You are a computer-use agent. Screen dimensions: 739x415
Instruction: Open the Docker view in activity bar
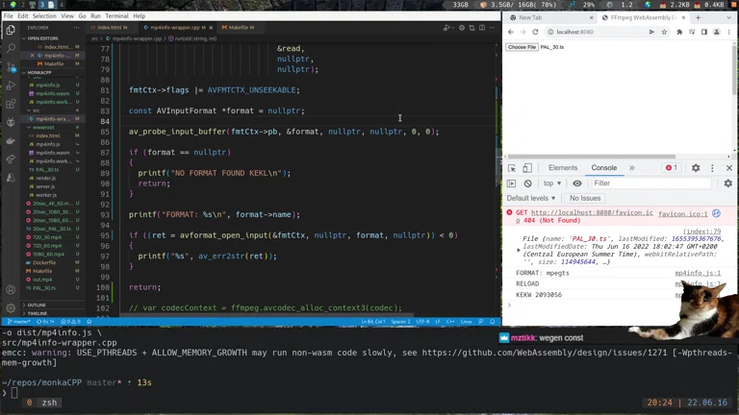pos(11,140)
